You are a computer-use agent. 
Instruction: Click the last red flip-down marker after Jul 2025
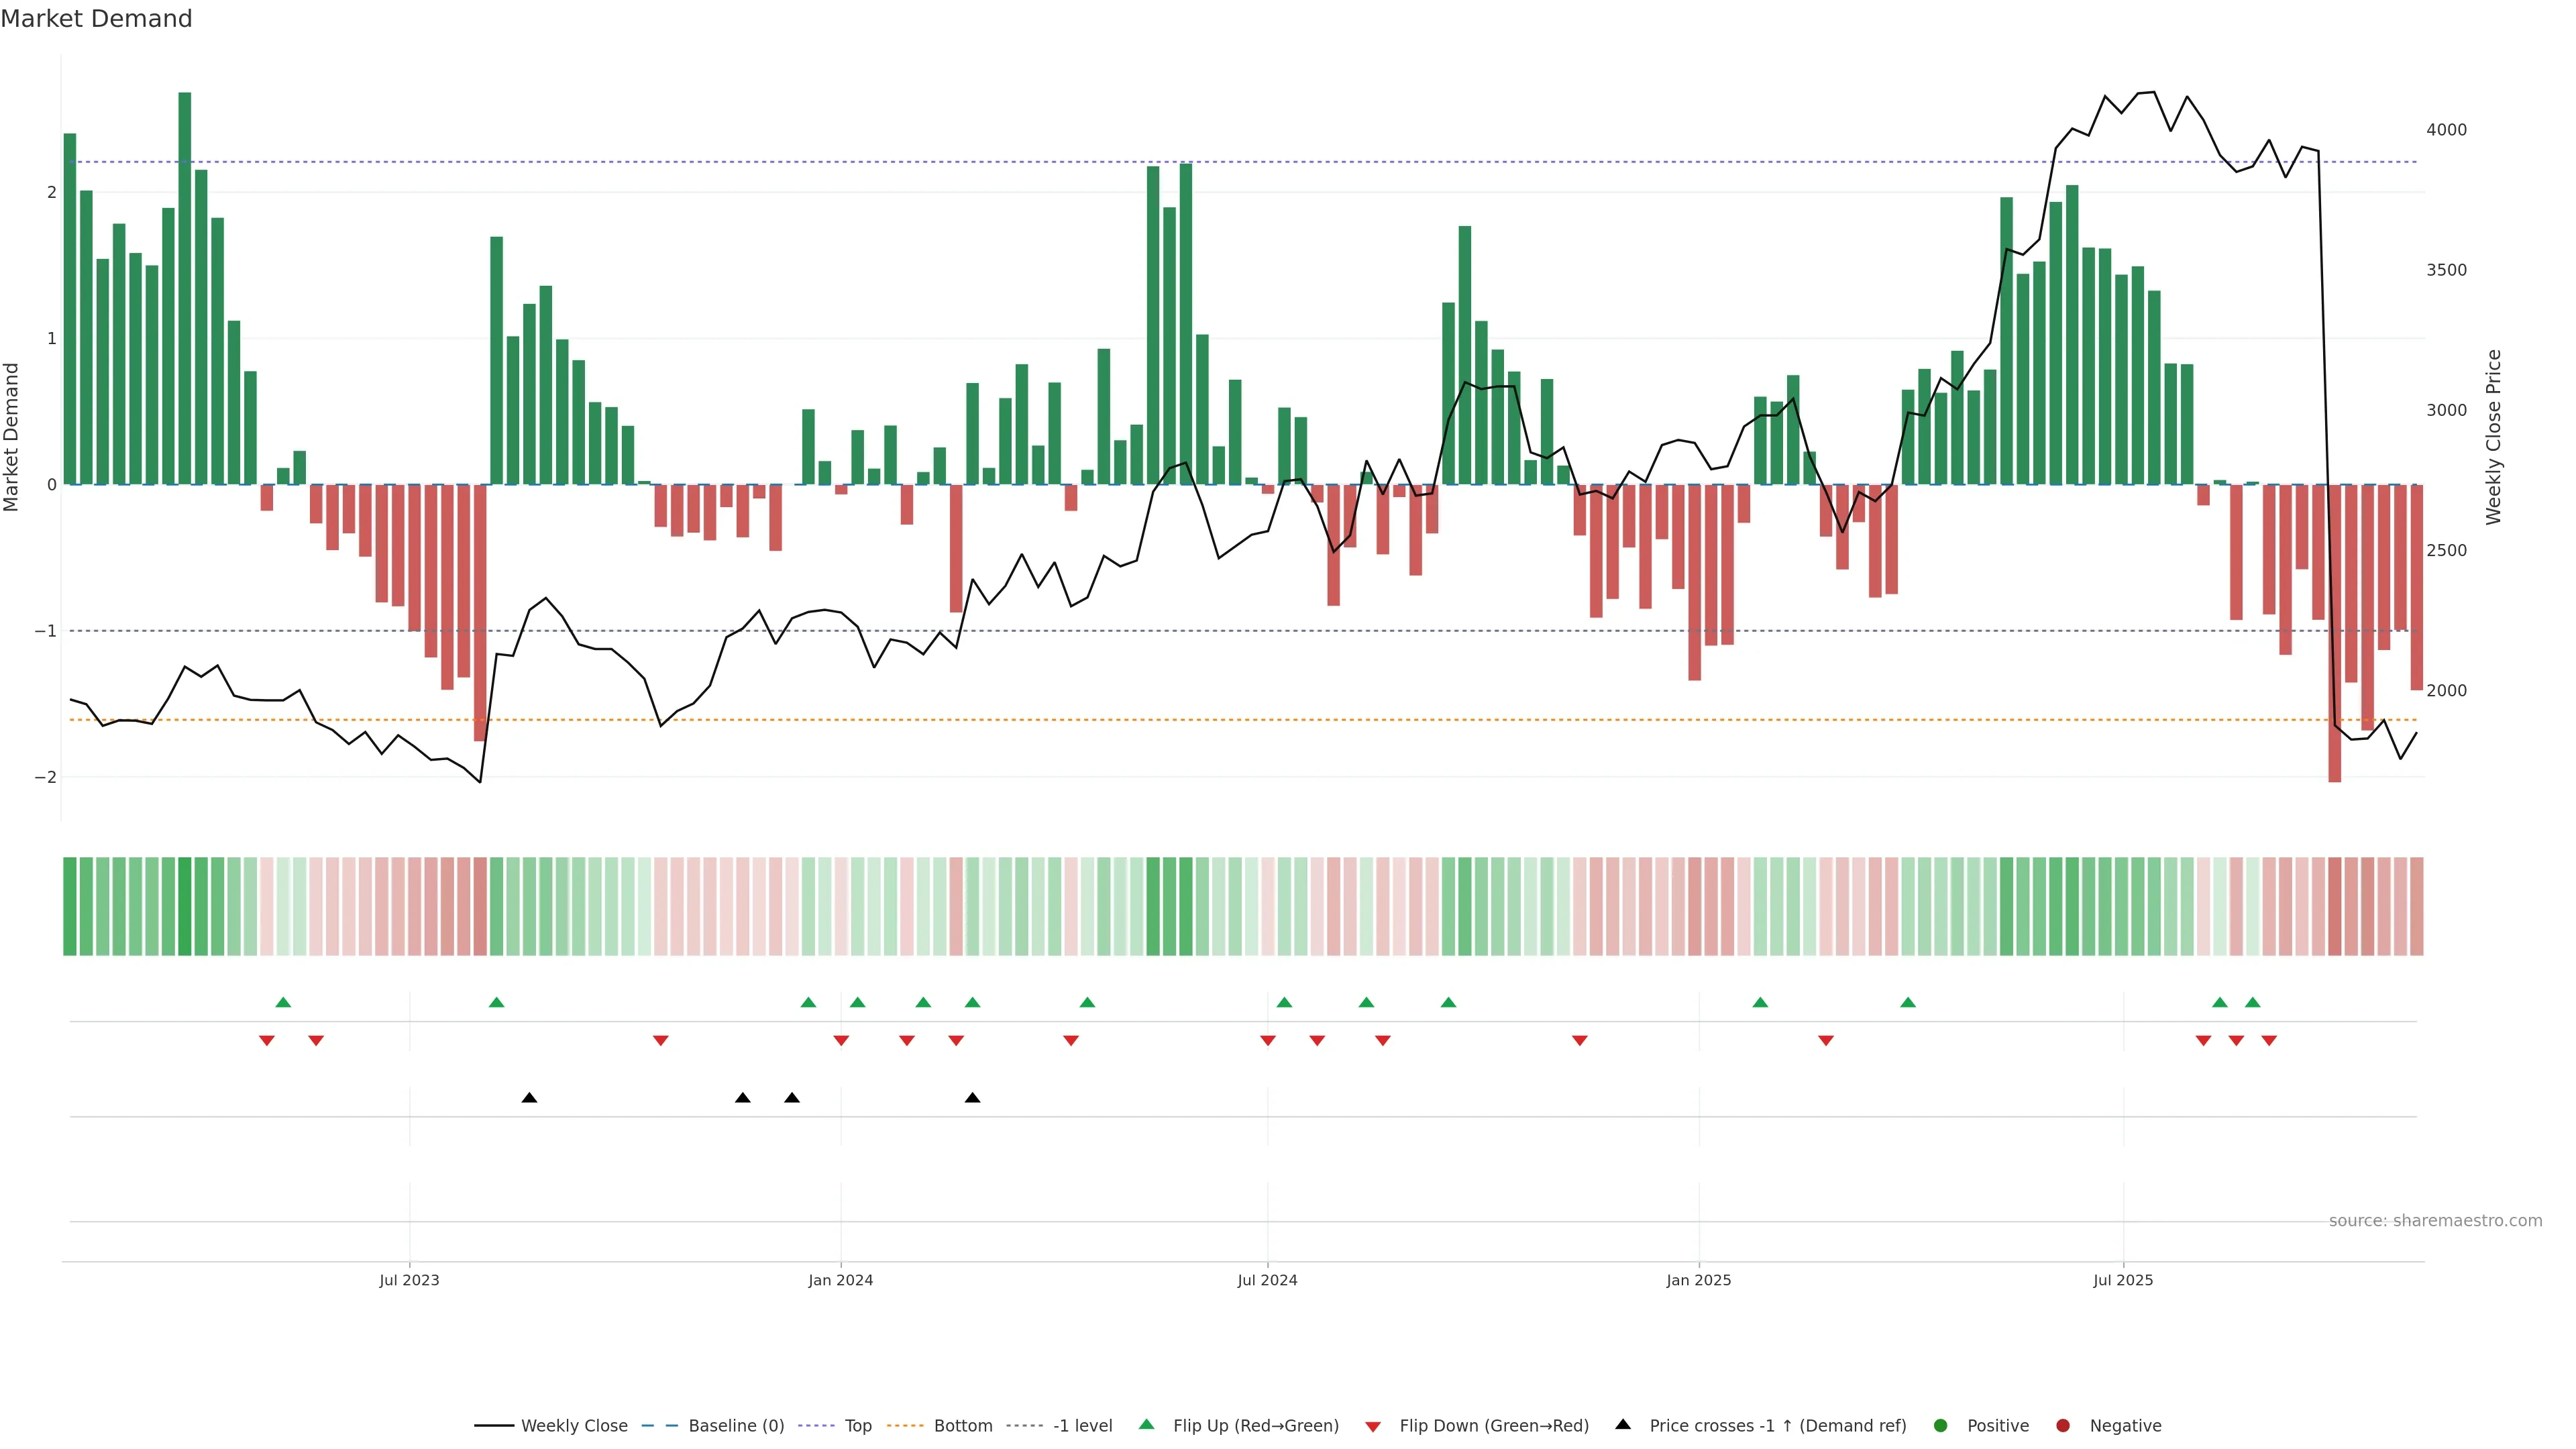coord(2269,1041)
